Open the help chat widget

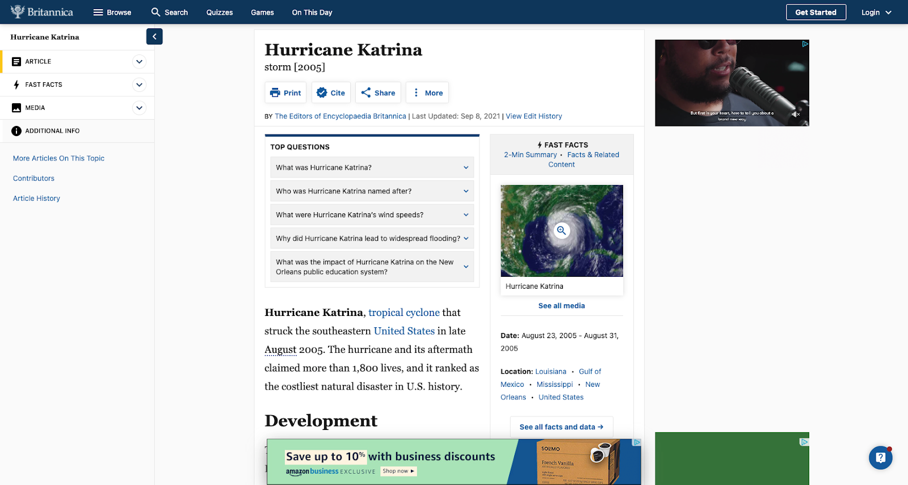click(x=880, y=457)
